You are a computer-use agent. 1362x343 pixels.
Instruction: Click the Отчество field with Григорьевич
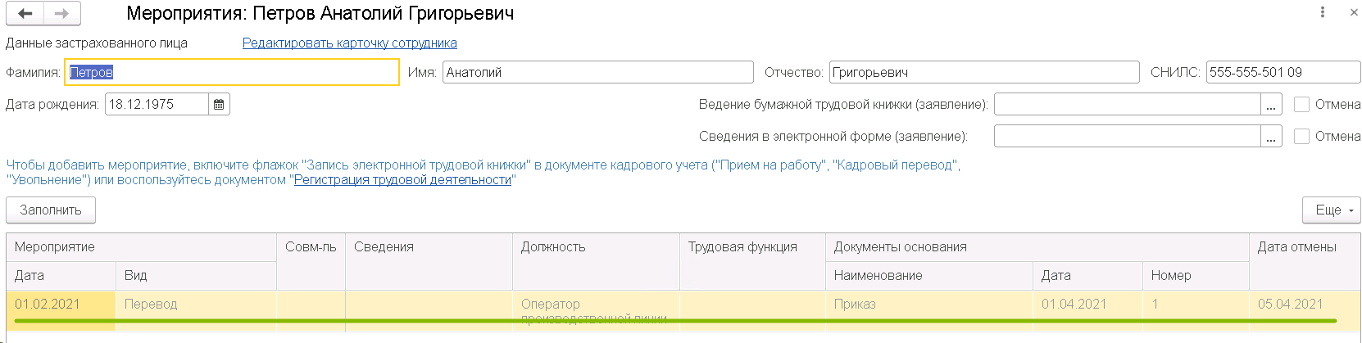pos(983,72)
